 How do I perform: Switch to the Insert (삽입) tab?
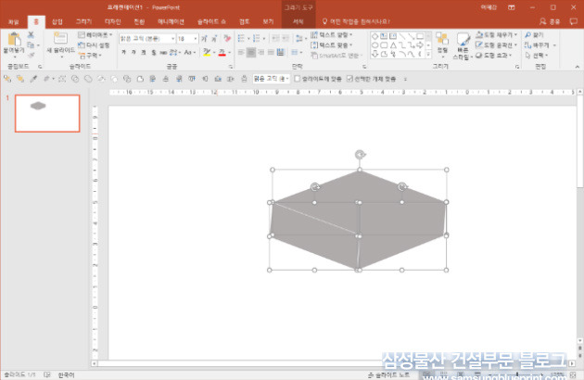[x=57, y=22]
